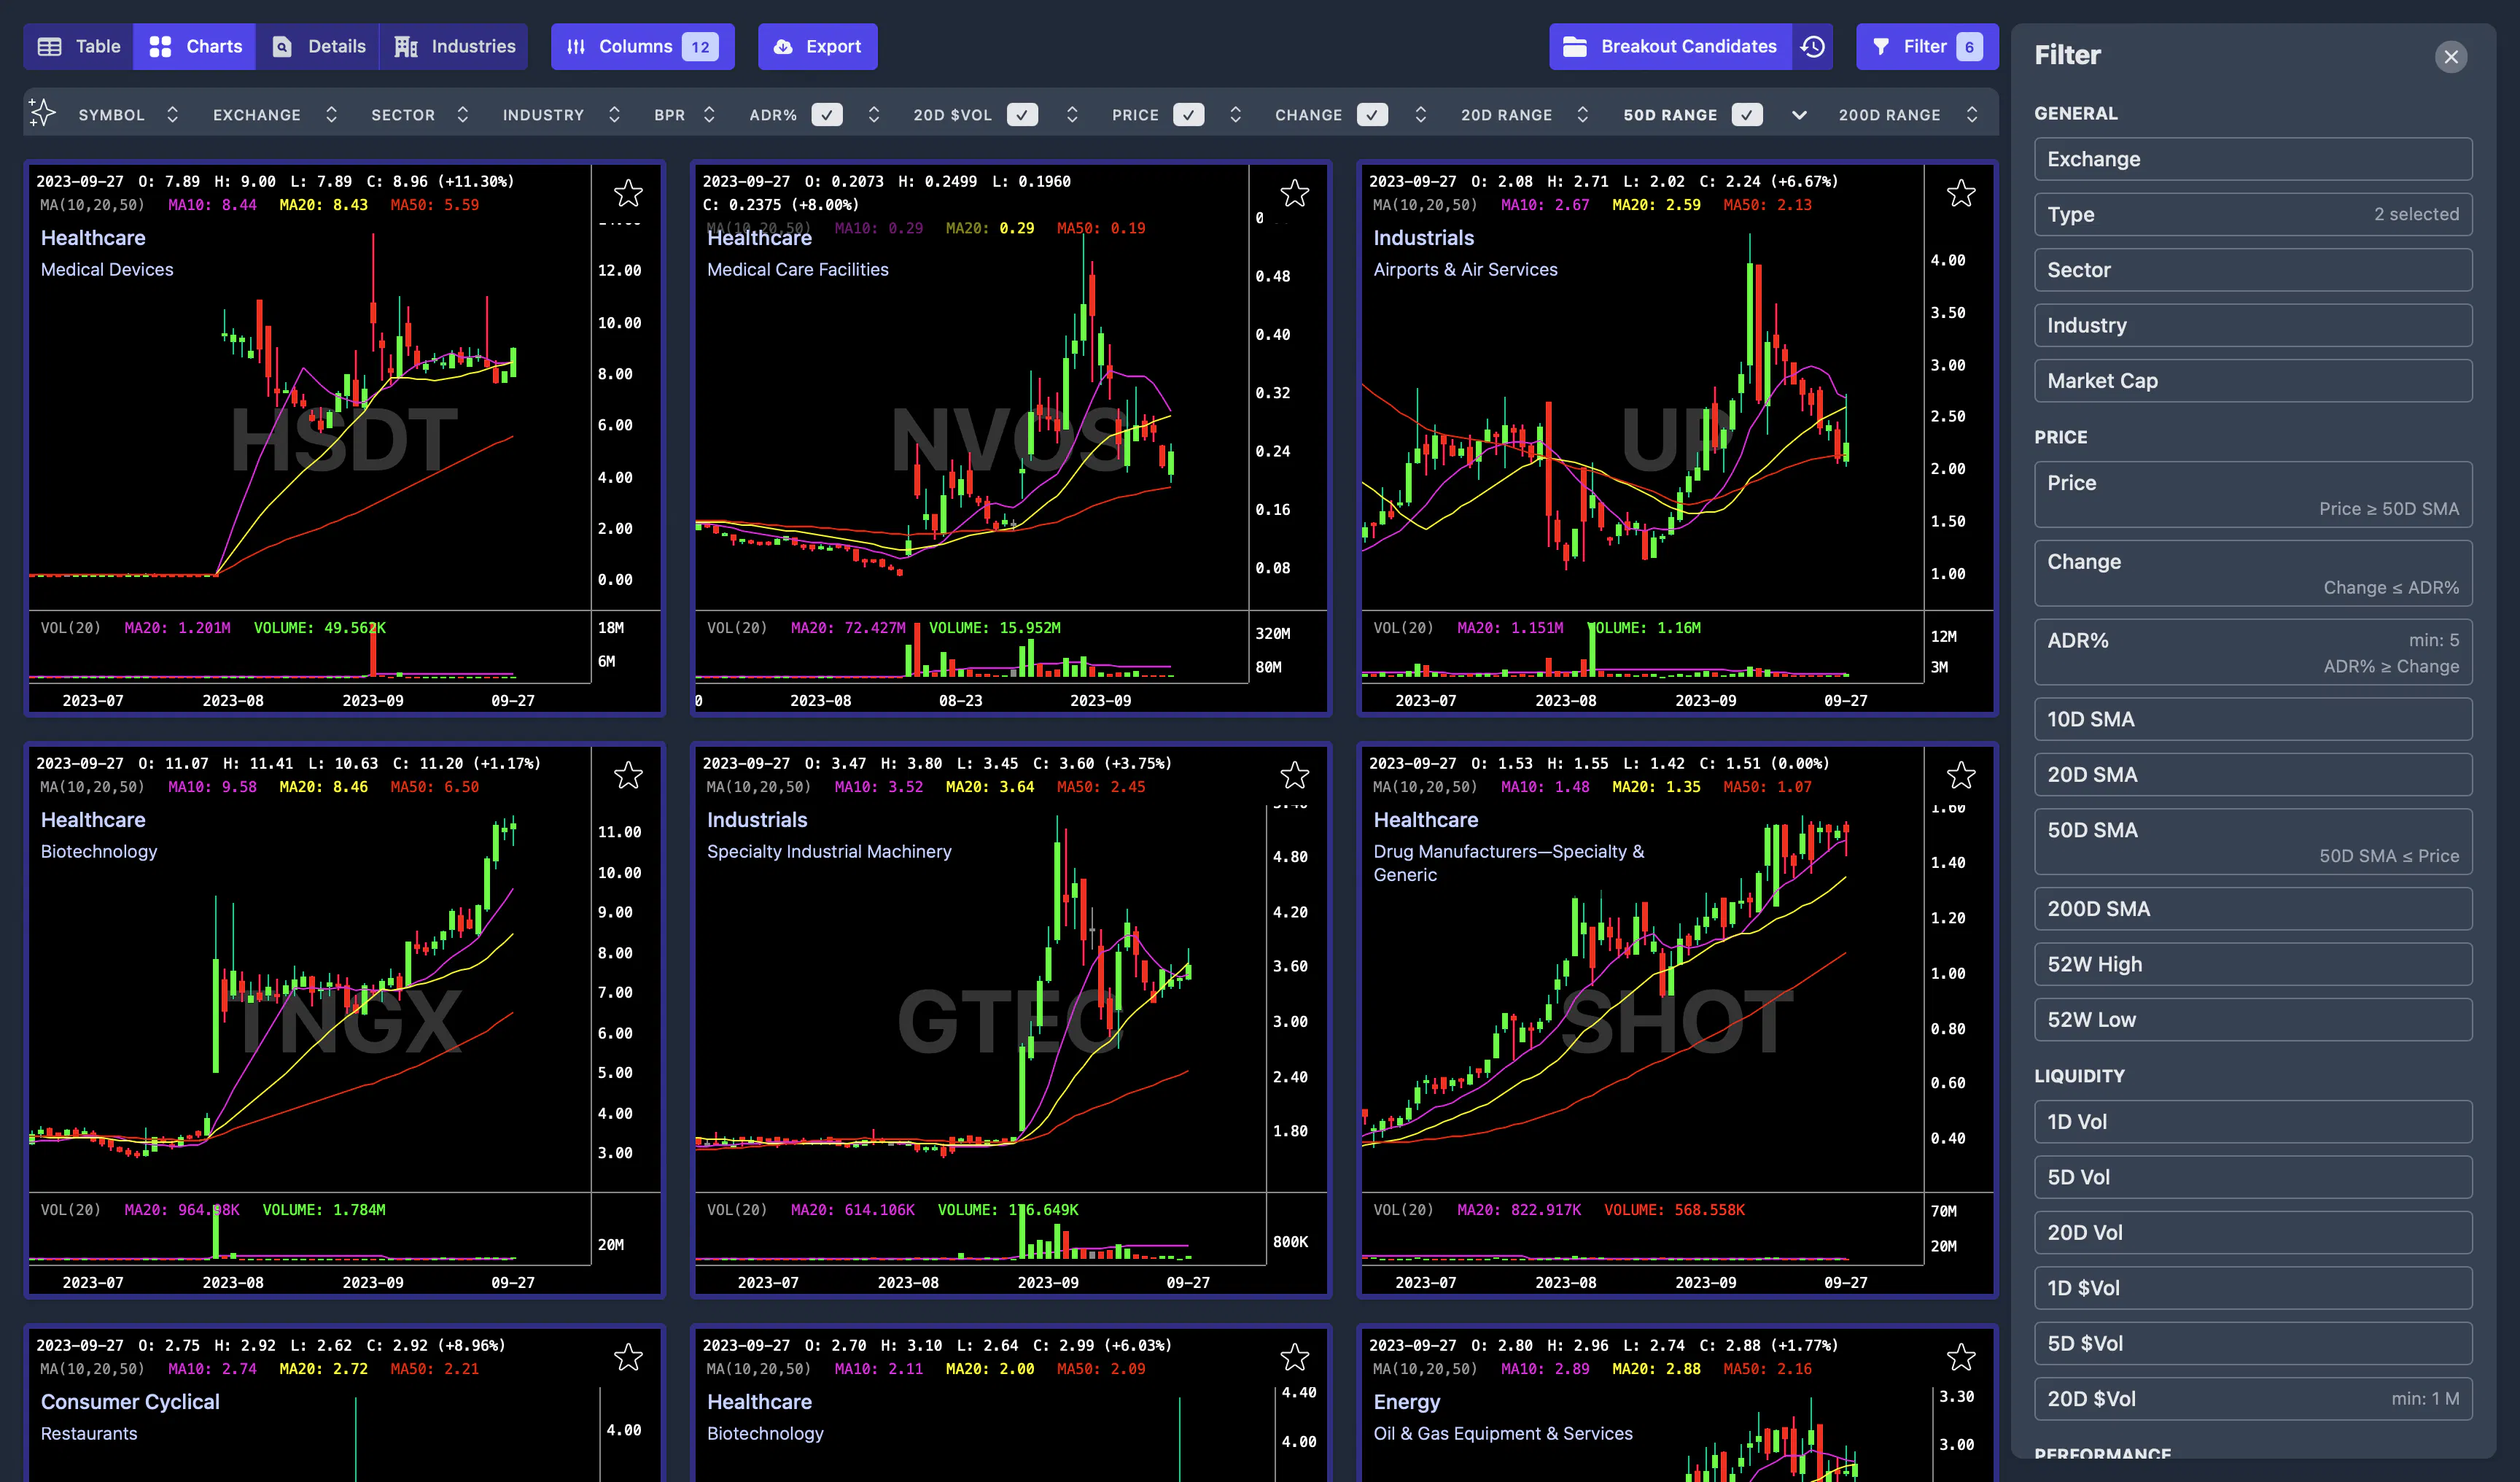2520x1482 pixels.
Task: Expand the Industry filter
Action: [2253, 325]
